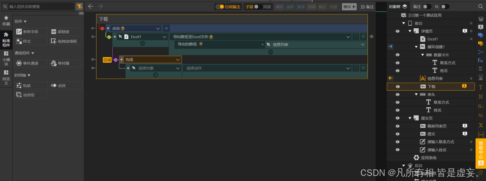
Task: Select the 动效 animation component
Action: pyautogui.click(x=66, y=86)
